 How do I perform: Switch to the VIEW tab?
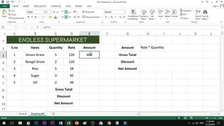point(89,6)
